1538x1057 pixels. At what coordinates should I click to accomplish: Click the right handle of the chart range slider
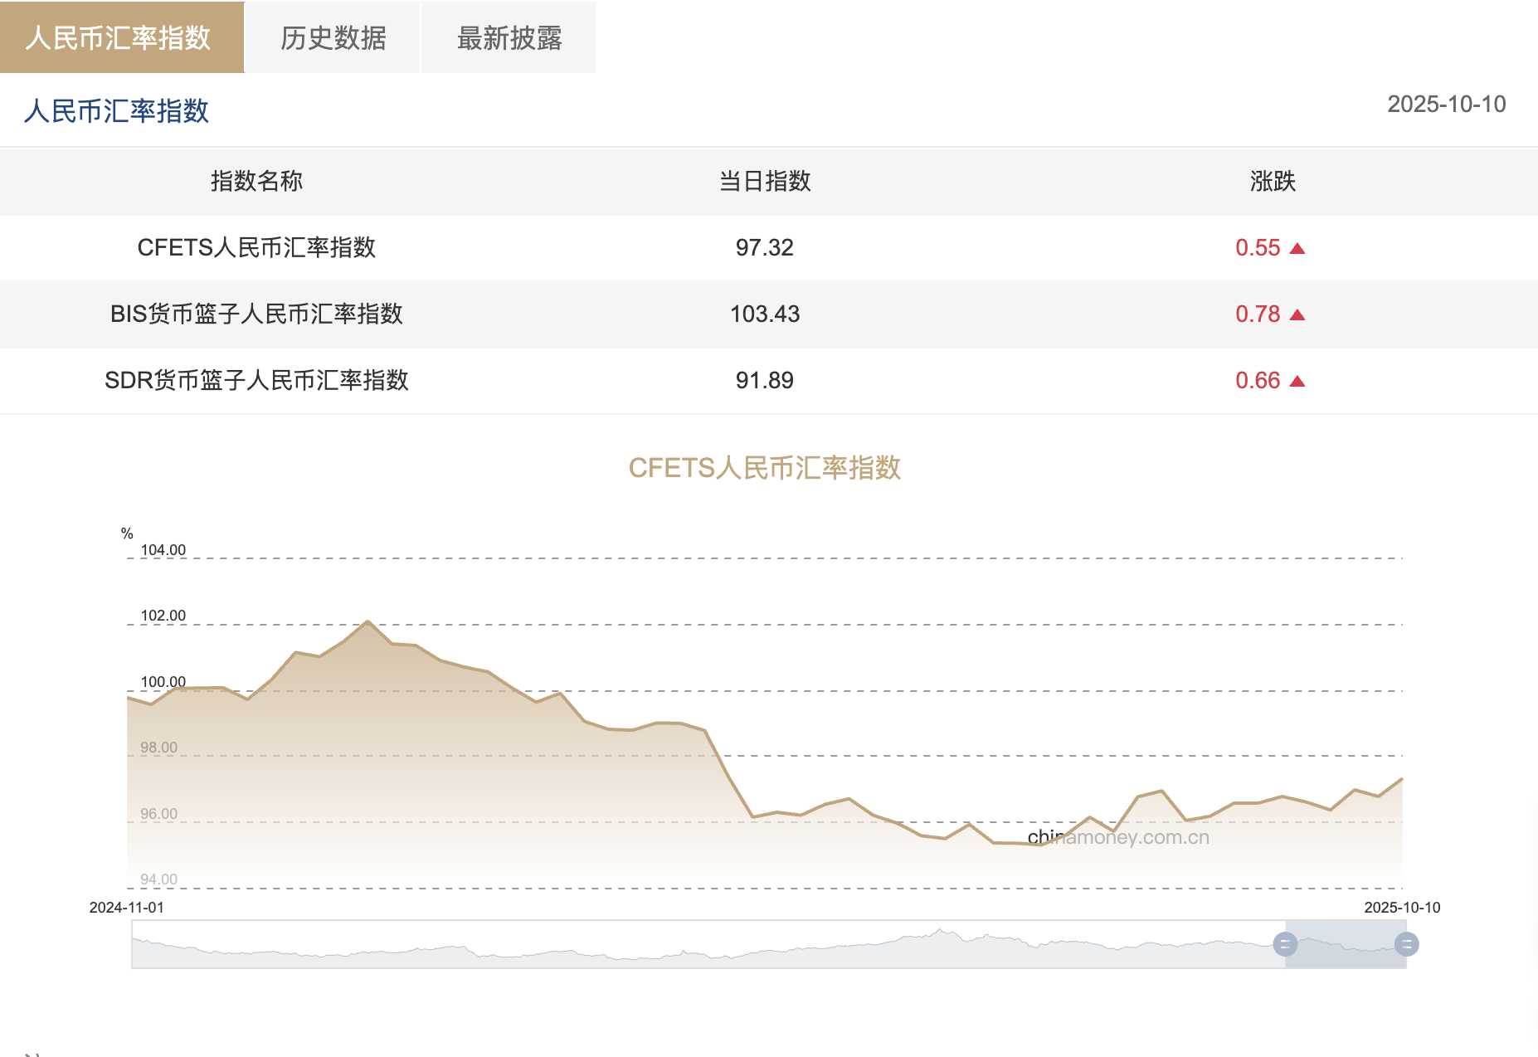(x=1406, y=944)
